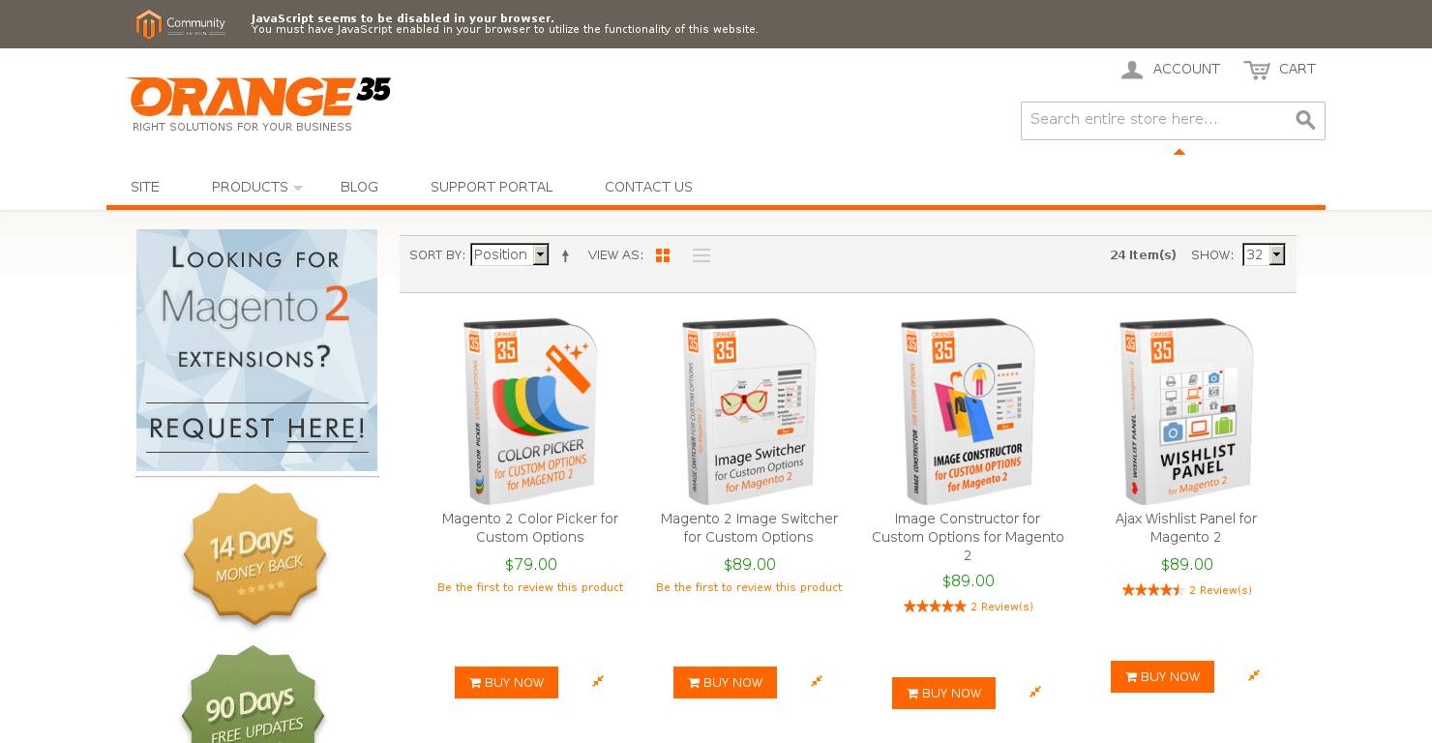Click the Request Here Magento 2 banner
The image size is (1432, 743).
tap(256, 350)
